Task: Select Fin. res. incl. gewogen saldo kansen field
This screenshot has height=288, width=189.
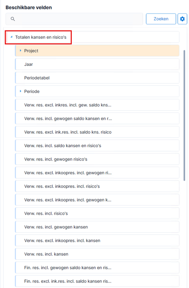Action: (x=97, y=268)
